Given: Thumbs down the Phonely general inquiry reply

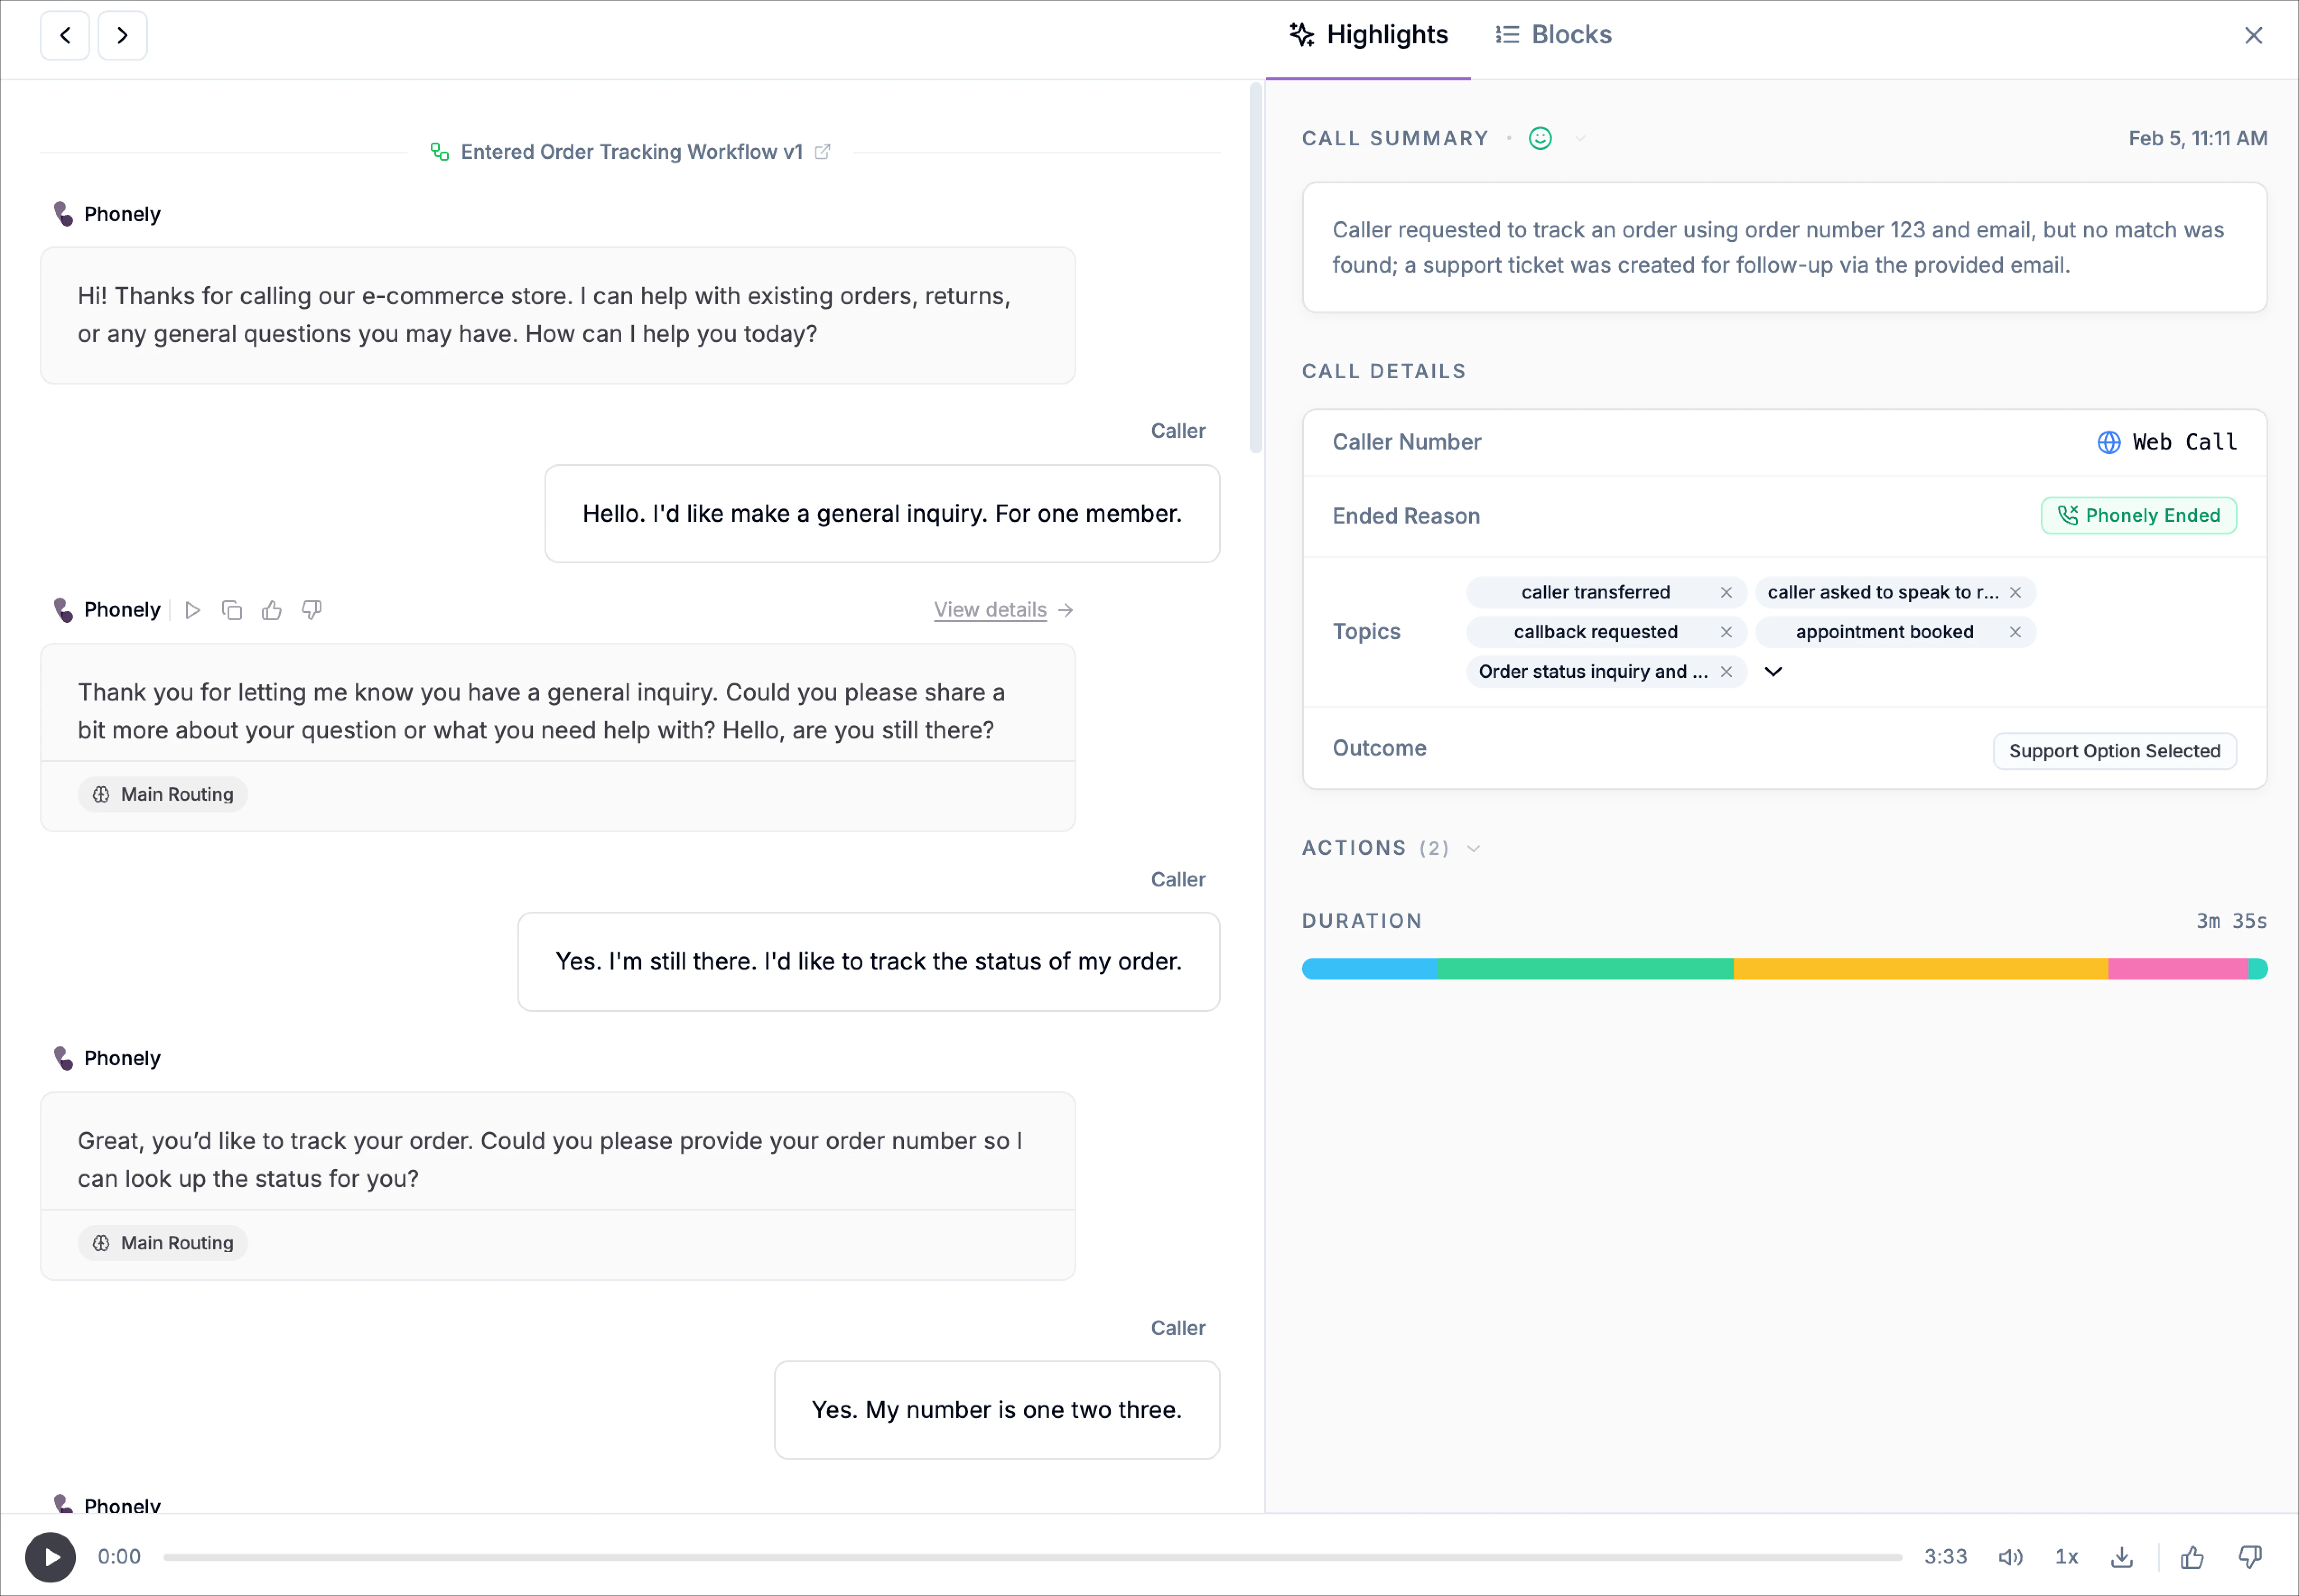Looking at the screenshot, I should 312,610.
